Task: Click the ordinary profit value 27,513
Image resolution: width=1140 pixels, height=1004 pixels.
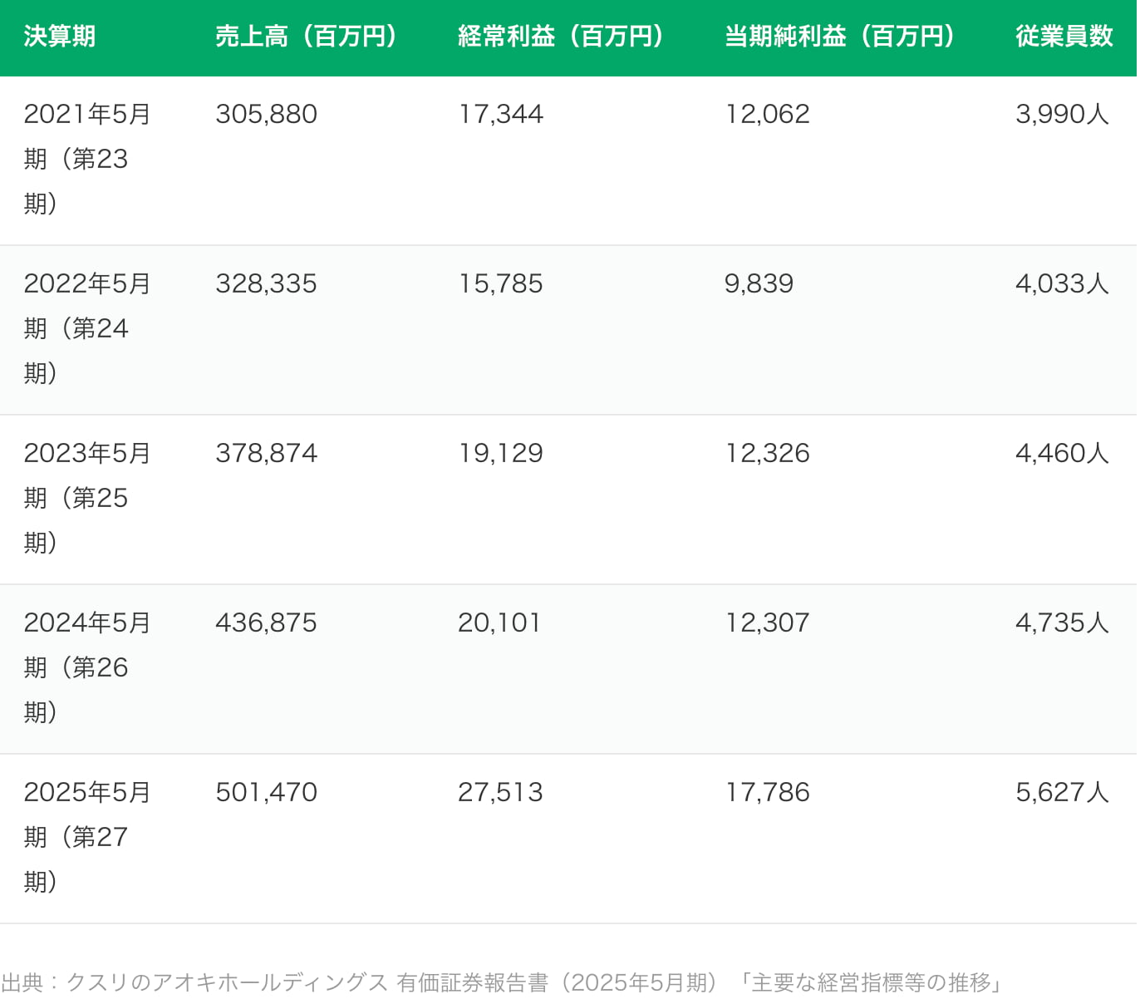Action: tap(499, 792)
